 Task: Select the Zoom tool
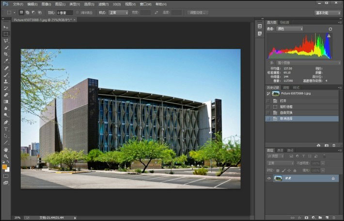click(6, 156)
